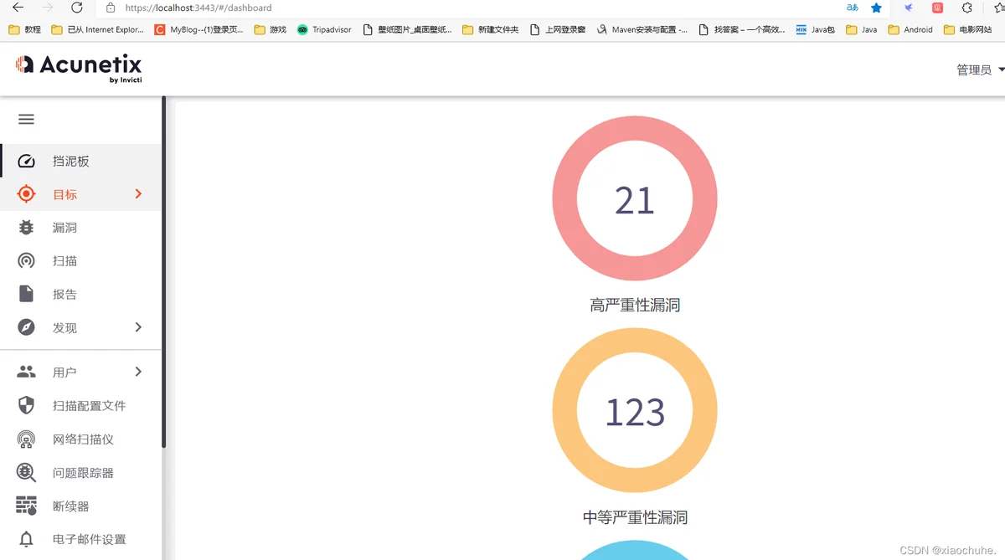Open the 电子邮件设置 menu item
This screenshot has width=1005, height=560.
pyautogui.click(x=81, y=539)
